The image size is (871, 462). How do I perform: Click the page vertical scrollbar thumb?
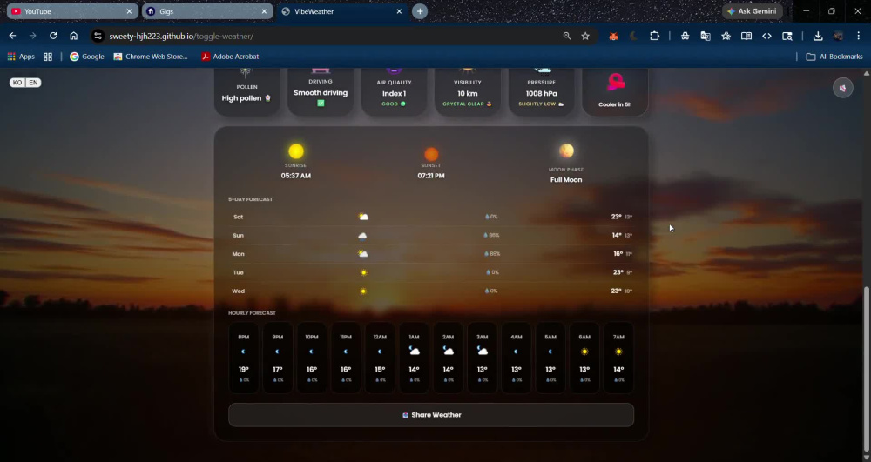point(867,369)
